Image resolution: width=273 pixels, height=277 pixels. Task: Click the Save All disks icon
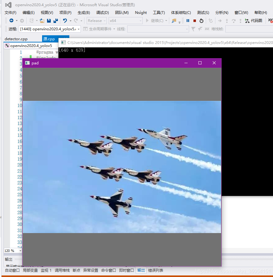pos(56,21)
